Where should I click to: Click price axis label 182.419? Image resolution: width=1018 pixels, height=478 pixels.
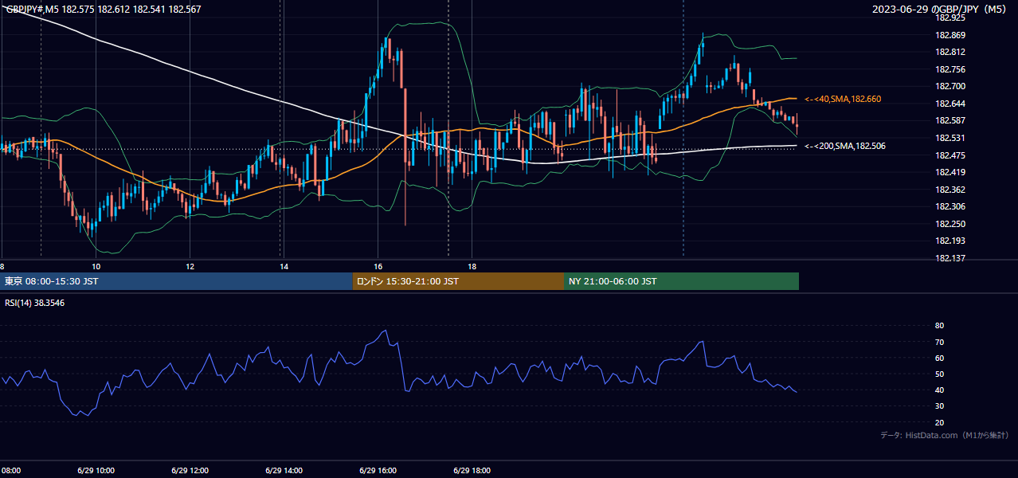[949, 172]
